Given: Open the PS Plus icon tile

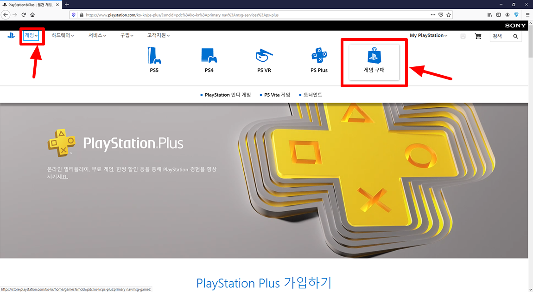Looking at the screenshot, I should click(x=319, y=60).
